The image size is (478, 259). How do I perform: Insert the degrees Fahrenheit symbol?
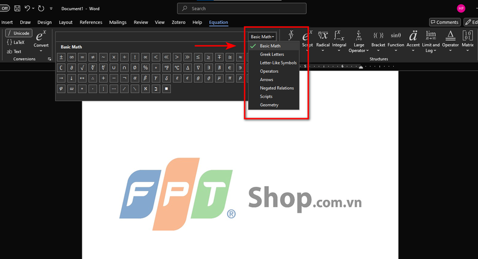(x=167, y=67)
